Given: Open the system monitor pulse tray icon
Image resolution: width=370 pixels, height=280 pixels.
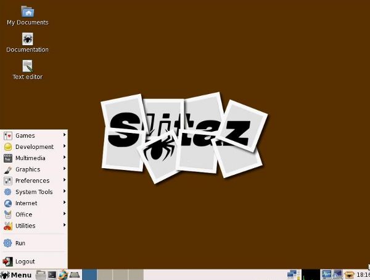Looking at the screenshot, I should 327,275.
